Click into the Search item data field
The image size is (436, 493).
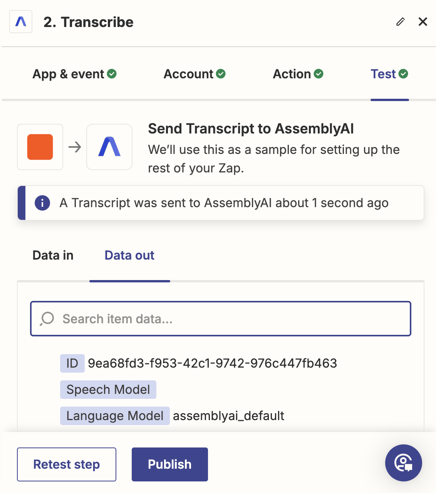(220, 319)
